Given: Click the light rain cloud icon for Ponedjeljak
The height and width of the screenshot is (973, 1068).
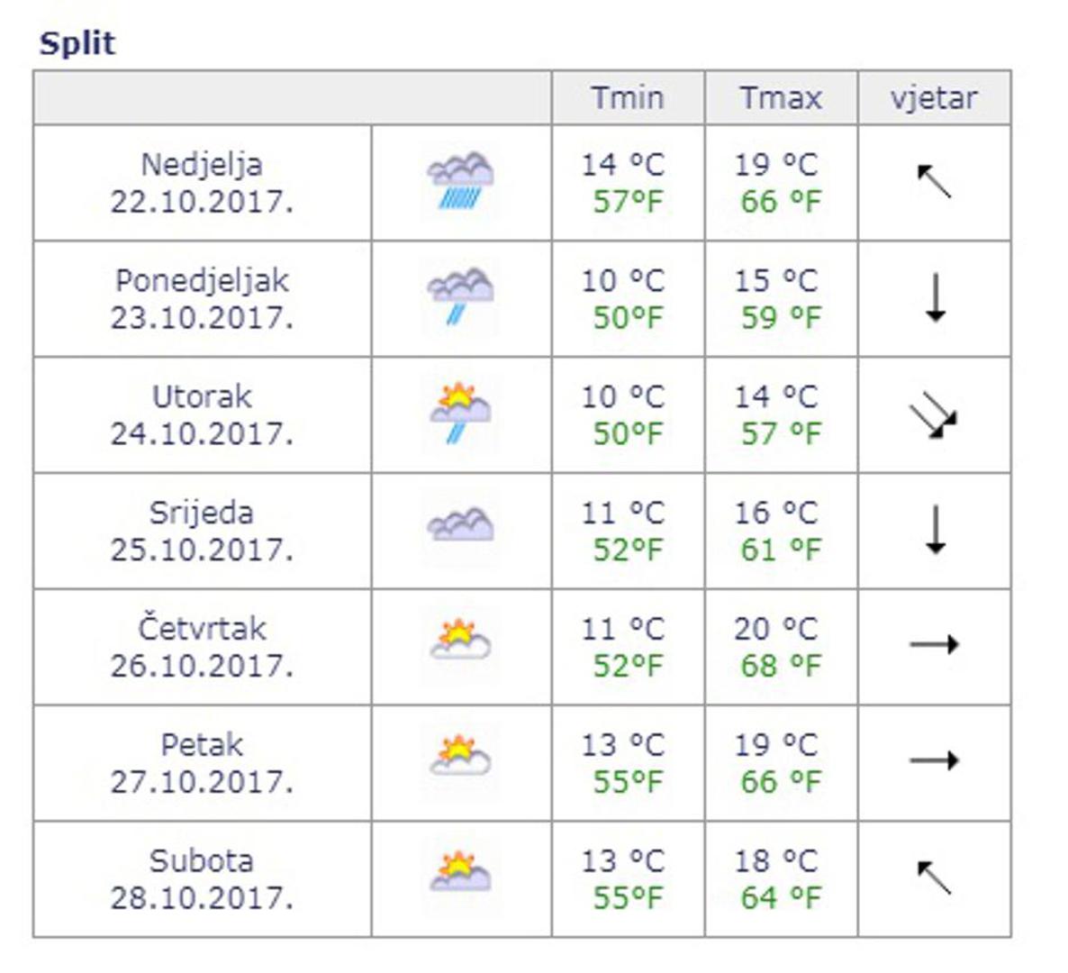Looking at the screenshot, I should 460,297.
